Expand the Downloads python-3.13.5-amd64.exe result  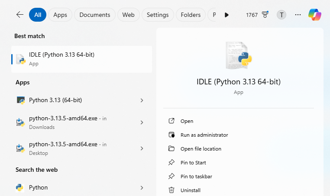click(x=142, y=122)
